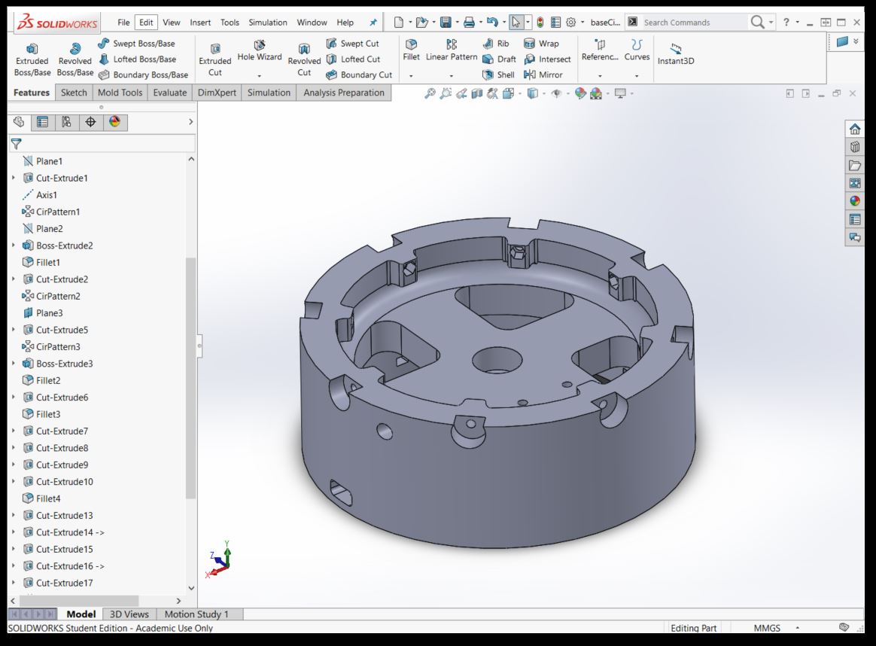
Task: Click the Revolved Cut tool
Action: [x=304, y=59]
